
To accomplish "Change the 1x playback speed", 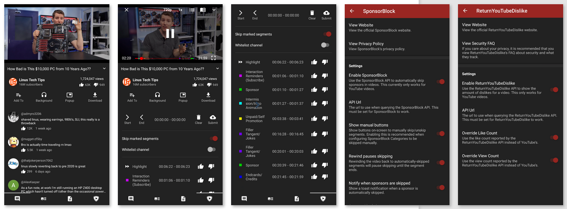I will tap(180, 10).
